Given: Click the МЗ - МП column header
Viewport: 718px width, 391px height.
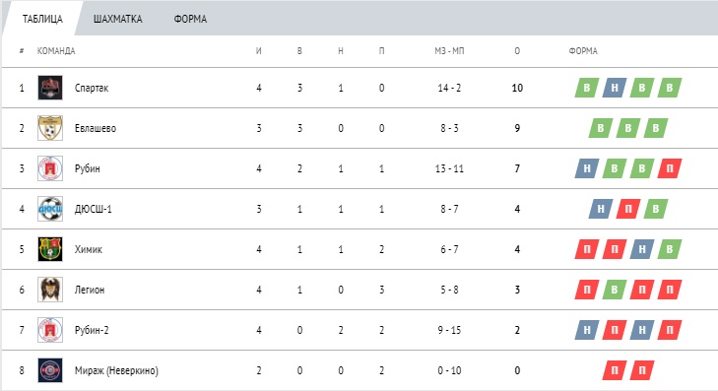Looking at the screenshot, I should (449, 51).
